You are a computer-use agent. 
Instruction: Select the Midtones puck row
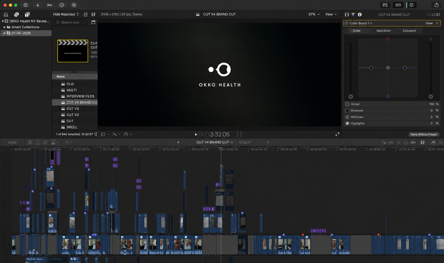tap(392, 117)
